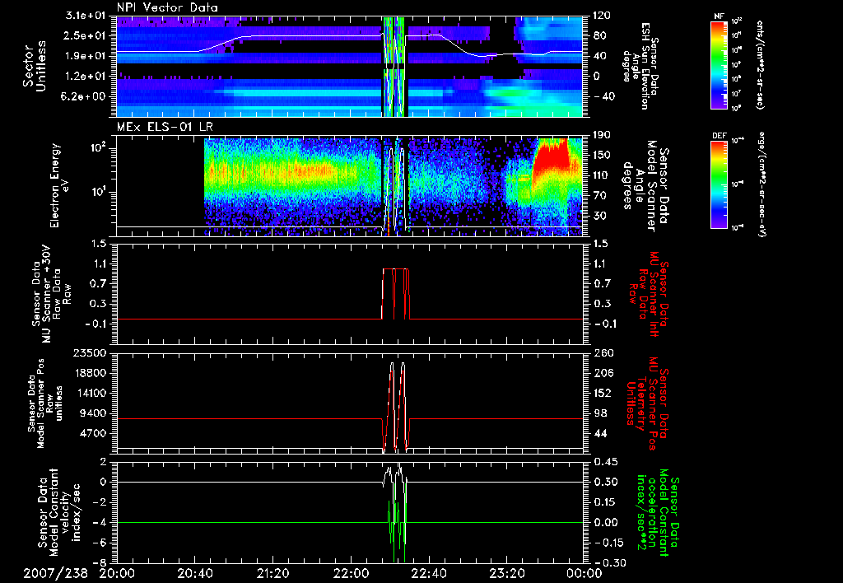The image size is (843, 583).
Task: Click the 22:40 time axis label
Action: click(429, 573)
